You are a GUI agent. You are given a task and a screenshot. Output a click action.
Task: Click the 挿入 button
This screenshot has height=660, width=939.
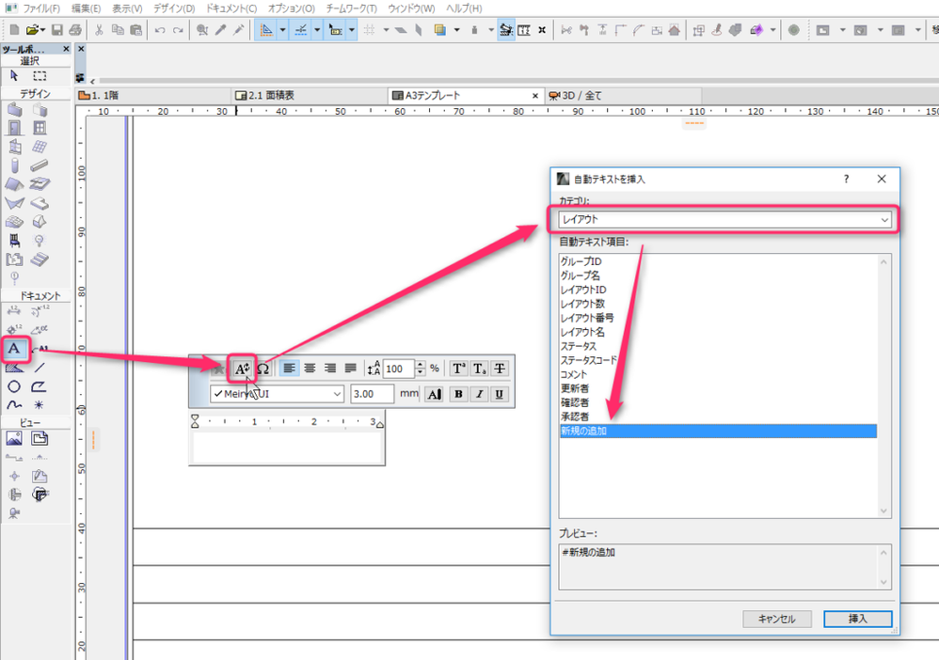(857, 619)
